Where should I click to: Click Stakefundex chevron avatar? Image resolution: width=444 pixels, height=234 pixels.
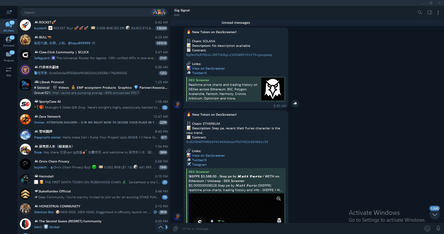pyautogui.click(x=25, y=194)
